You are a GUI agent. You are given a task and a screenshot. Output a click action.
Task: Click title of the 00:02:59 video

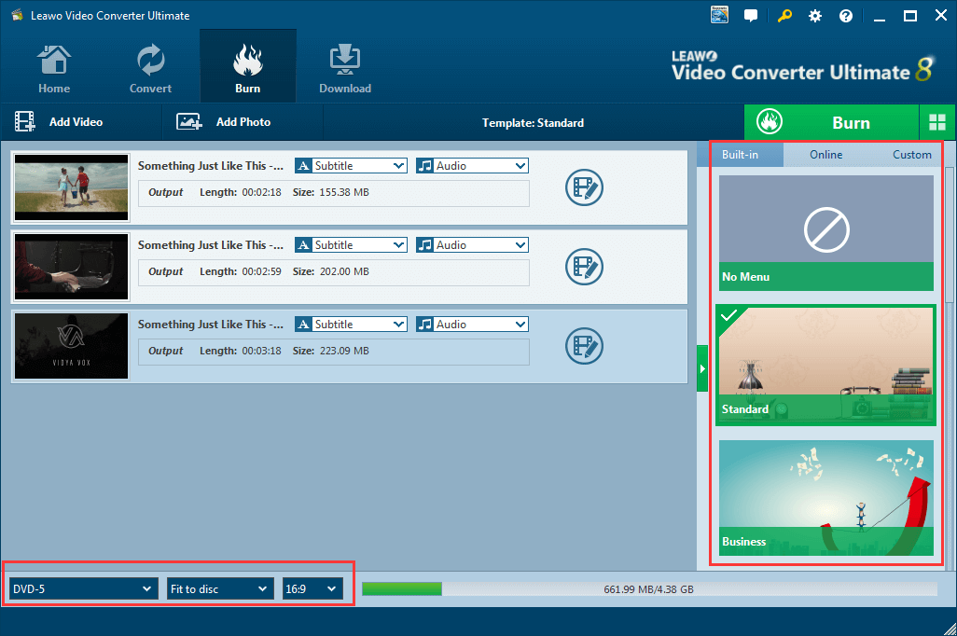click(x=211, y=245)
